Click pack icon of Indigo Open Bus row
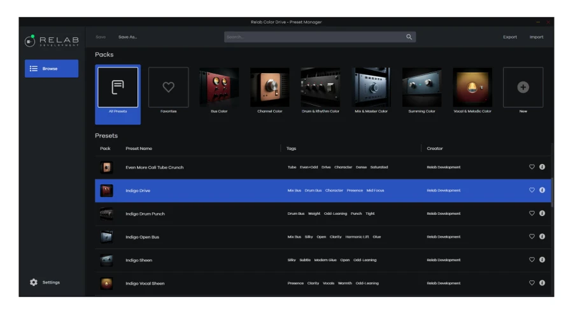 106,236
